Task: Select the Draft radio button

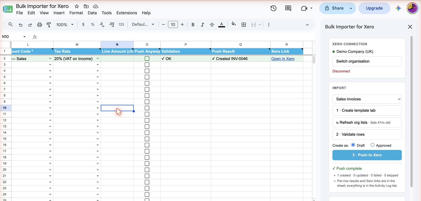Action: click(353, 145)
